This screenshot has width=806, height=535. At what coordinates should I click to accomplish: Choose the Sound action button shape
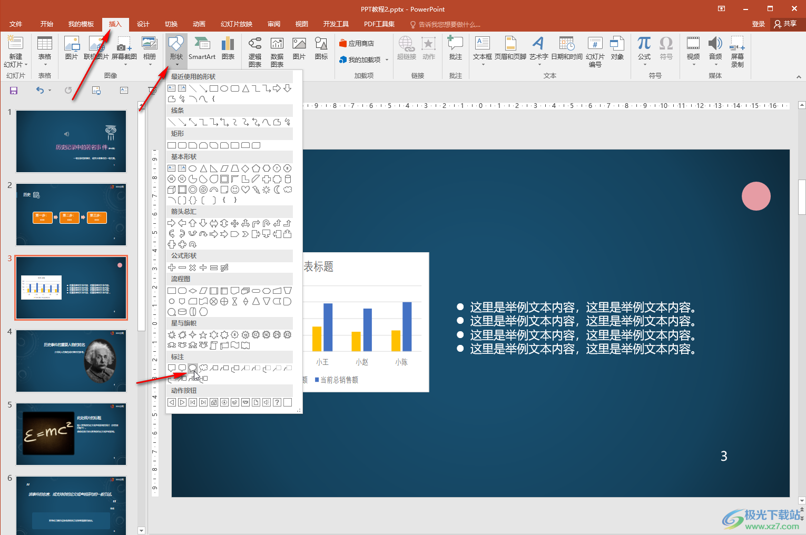(267, 402)
